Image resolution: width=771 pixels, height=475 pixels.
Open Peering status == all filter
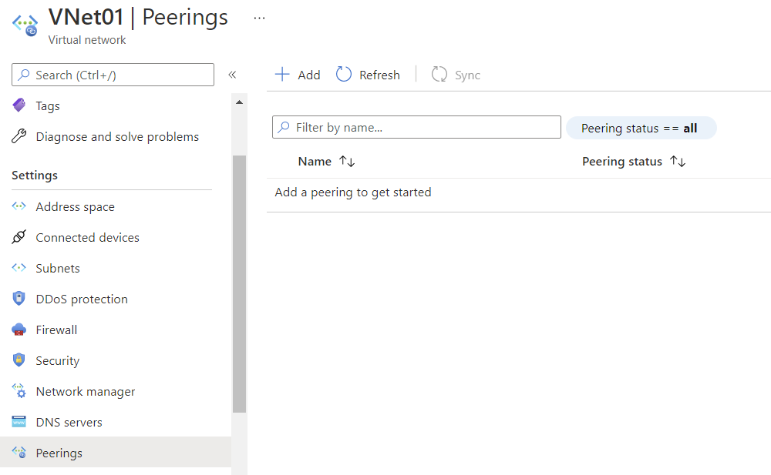pyautogui.click(x=641, y=128)
